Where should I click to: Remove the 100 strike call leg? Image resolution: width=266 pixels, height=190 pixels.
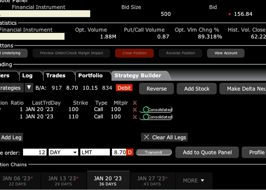(x=135, y=109)
